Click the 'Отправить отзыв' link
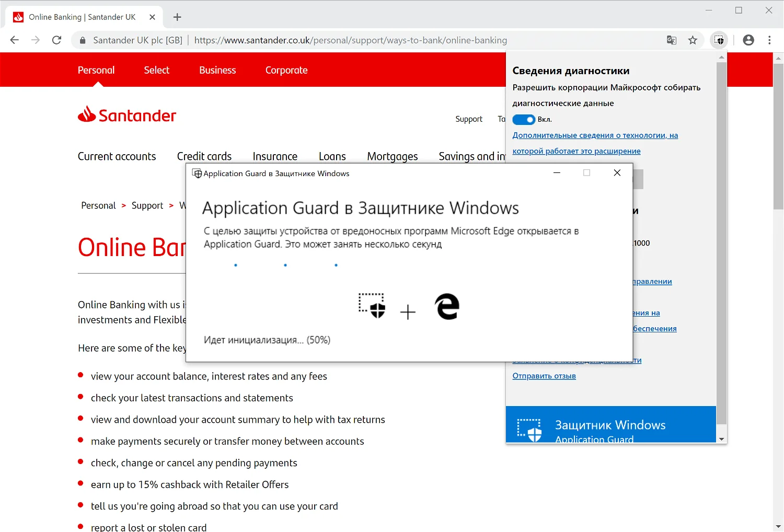784x532 pixels. point(544,376)
